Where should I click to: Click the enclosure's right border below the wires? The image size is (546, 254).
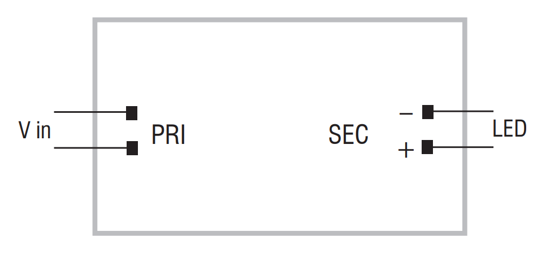click(x=465, y=191)
